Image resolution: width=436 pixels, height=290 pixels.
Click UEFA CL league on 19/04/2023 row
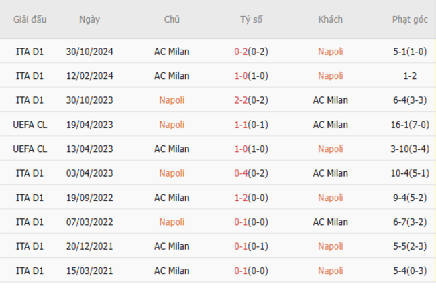30,125
